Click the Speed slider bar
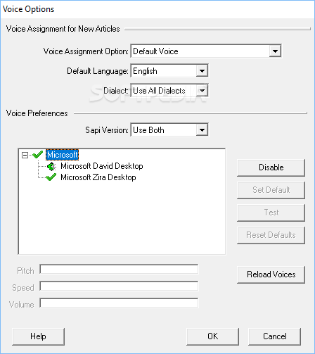Viewport: 315px width, 354px height. (x=119, y=286)
